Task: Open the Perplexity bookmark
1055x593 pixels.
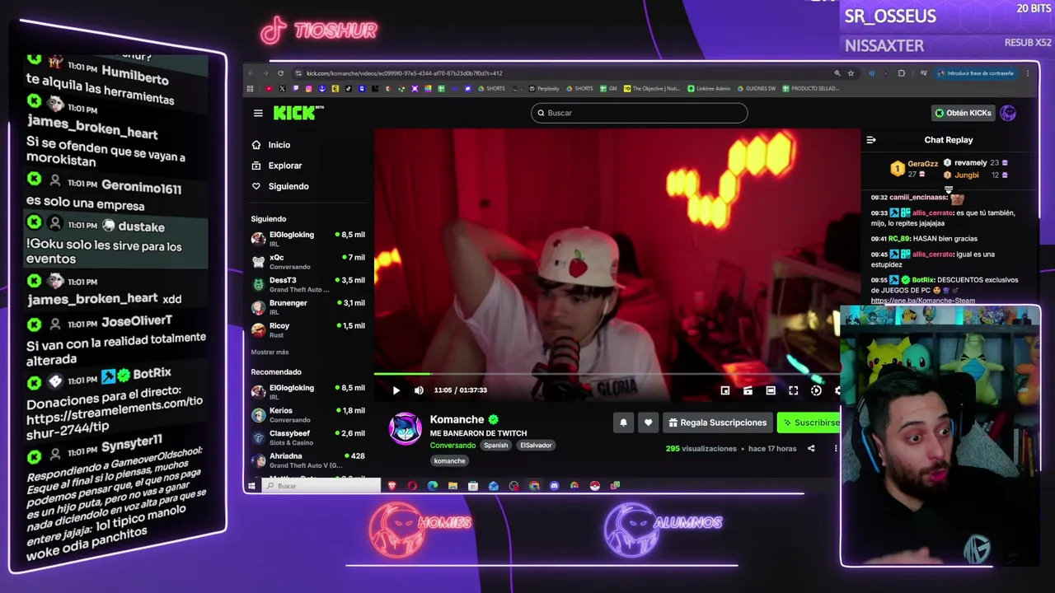Action: pyautogui.click(x=544, y=88)
